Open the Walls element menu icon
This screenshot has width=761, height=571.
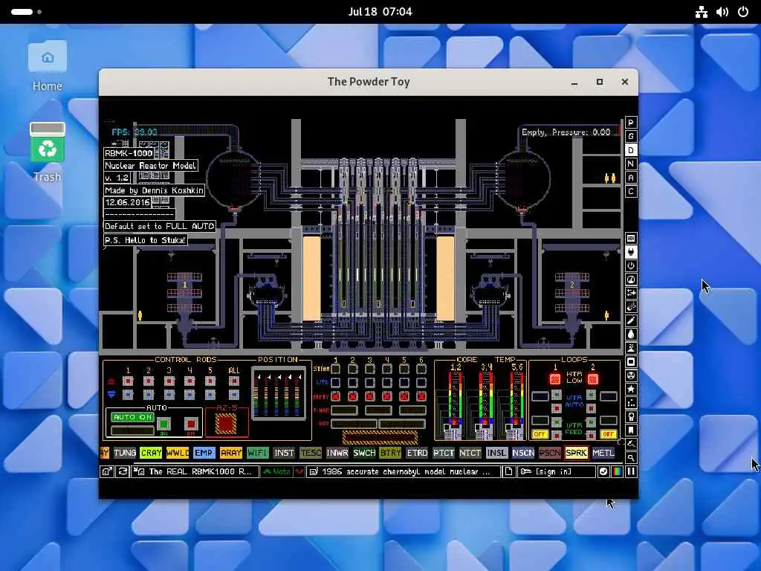(631, 239)
